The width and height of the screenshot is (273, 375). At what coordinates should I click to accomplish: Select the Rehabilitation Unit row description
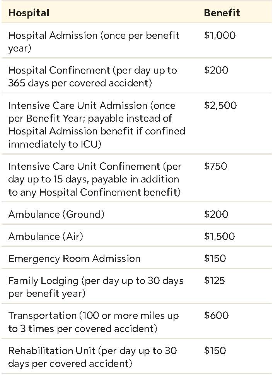coord(92,357)
